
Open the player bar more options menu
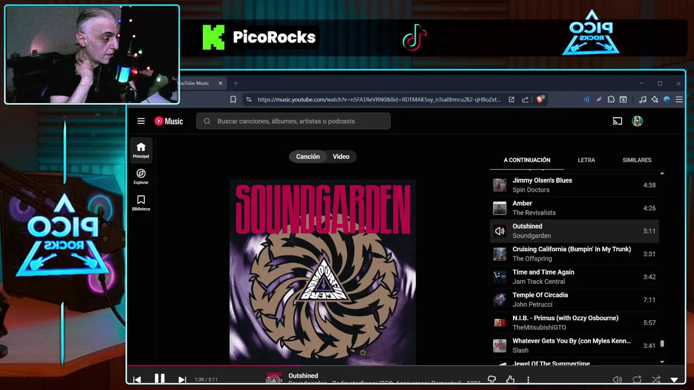coord(528,380)
